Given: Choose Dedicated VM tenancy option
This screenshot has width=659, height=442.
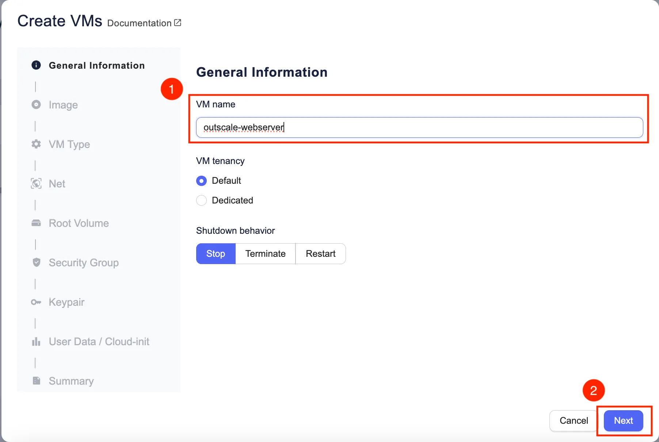Looking at the screenshot, I should point(201,201).
